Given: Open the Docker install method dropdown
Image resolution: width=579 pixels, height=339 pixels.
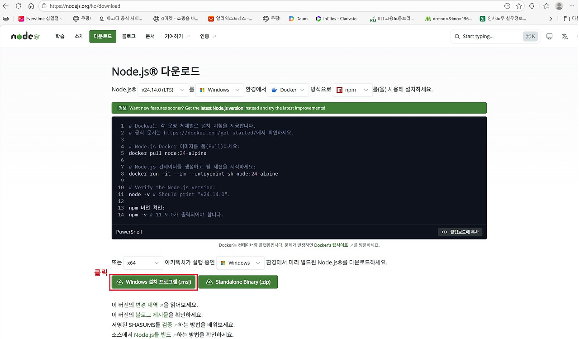Looking at the screenshot, I should (x=288, y=90).
